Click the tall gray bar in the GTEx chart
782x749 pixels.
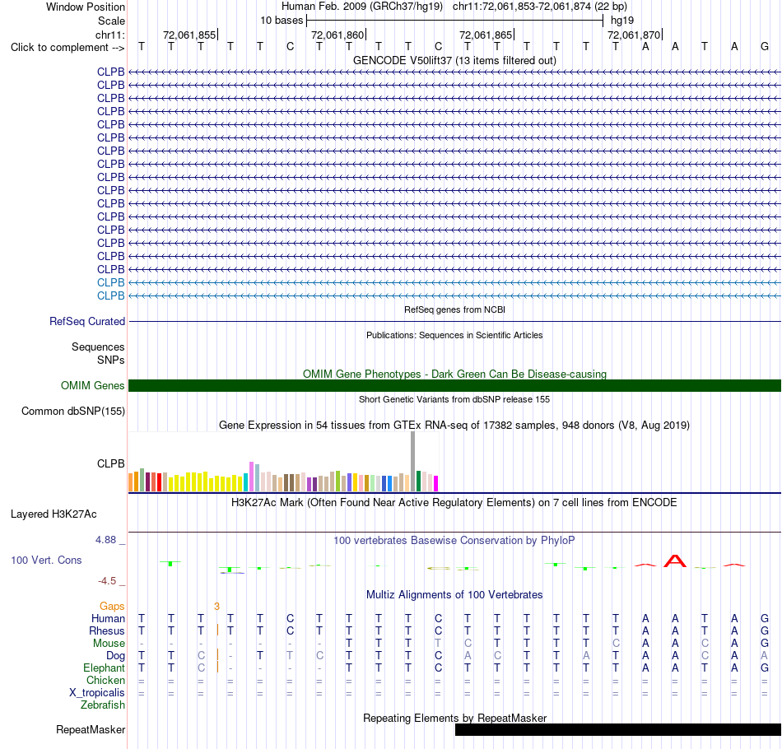(x=412, y=461)
